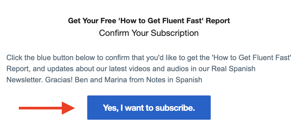Click the red arrow's horizontal shaft
This screenshot has width=299, height=135.
pyautogui.click(x=41, y=108)
